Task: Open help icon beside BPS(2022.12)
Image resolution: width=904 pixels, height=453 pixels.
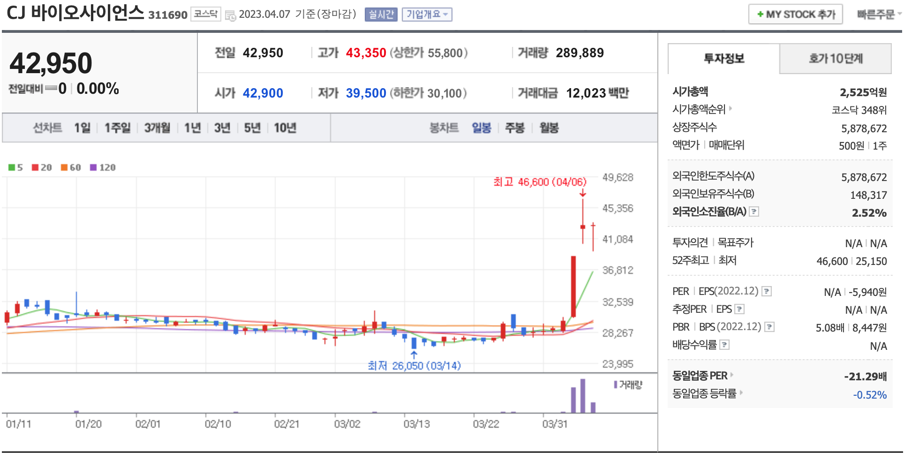Action: (769, 327)
